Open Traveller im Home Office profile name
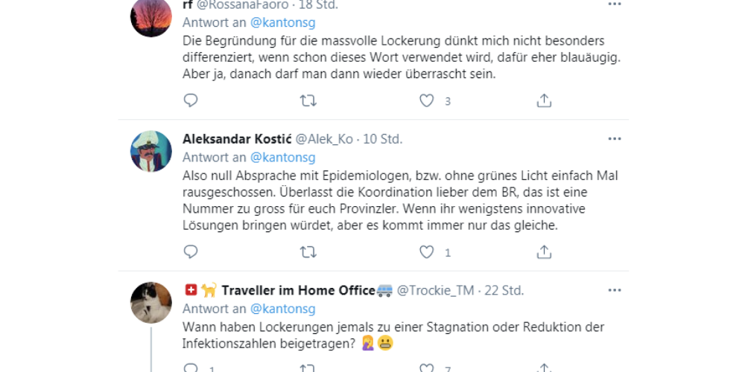The height and width of the screenshot is (372, 745). 298,290
